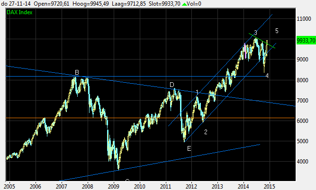The width and height of the screenshot is (316, 190).
Task: Click Elliott wave label 2
Action: (206, 132)
